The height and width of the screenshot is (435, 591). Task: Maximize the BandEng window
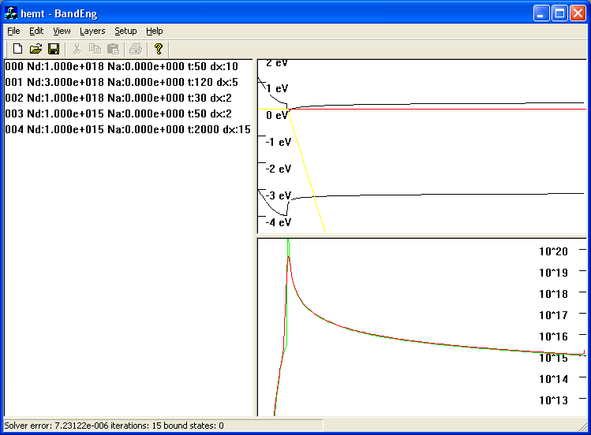pos(559,13)
